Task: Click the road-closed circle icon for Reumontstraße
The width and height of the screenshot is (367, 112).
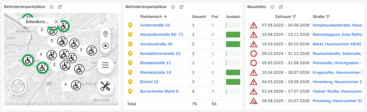Action: pos(254,53)
